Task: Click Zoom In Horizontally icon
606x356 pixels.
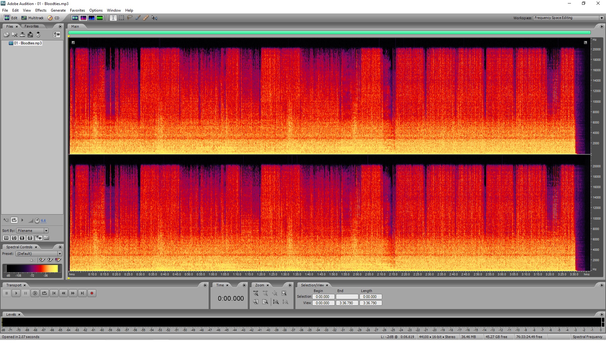Action: [x=256, y=293]
